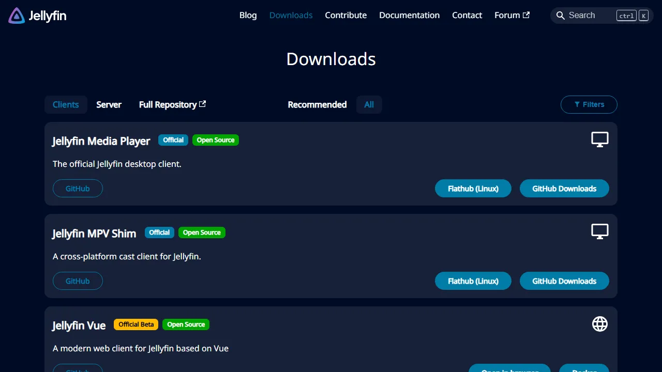
Task: Click the external link icon beside Full Repository
Action: (x=203, y=103)
